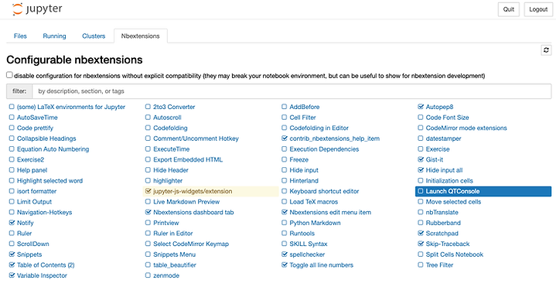Enable the zenmode checkbox
The image size is (556, 287).
point(148,275)
